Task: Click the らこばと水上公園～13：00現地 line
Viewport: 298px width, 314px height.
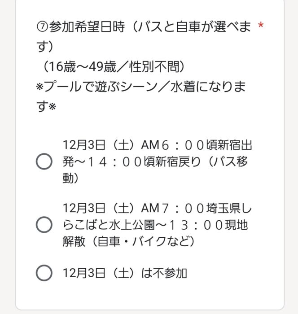Action: point(155,225)
